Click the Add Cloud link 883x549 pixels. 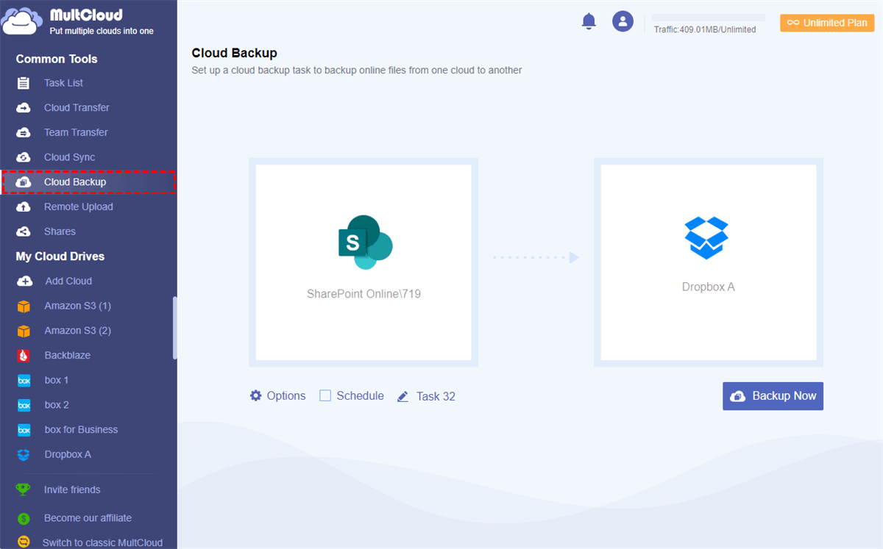pyautogui.click(x=68, y=281)
